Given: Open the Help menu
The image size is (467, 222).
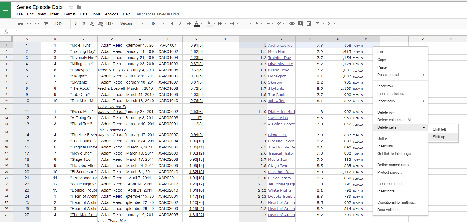Looking at the screenshot, I should point(127,14).
